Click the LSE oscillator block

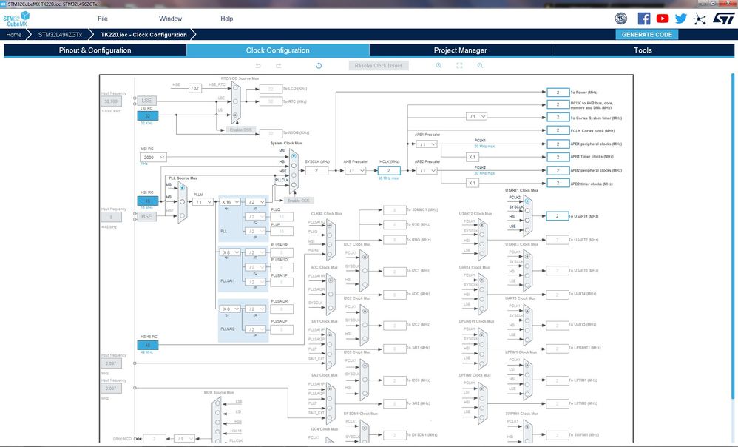tap(146, 101)
